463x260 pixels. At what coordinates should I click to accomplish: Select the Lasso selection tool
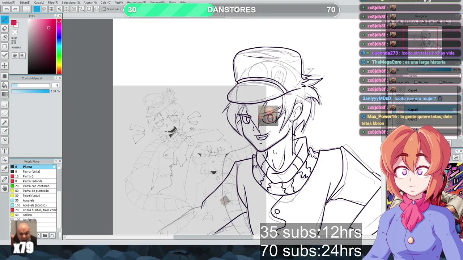5,114
